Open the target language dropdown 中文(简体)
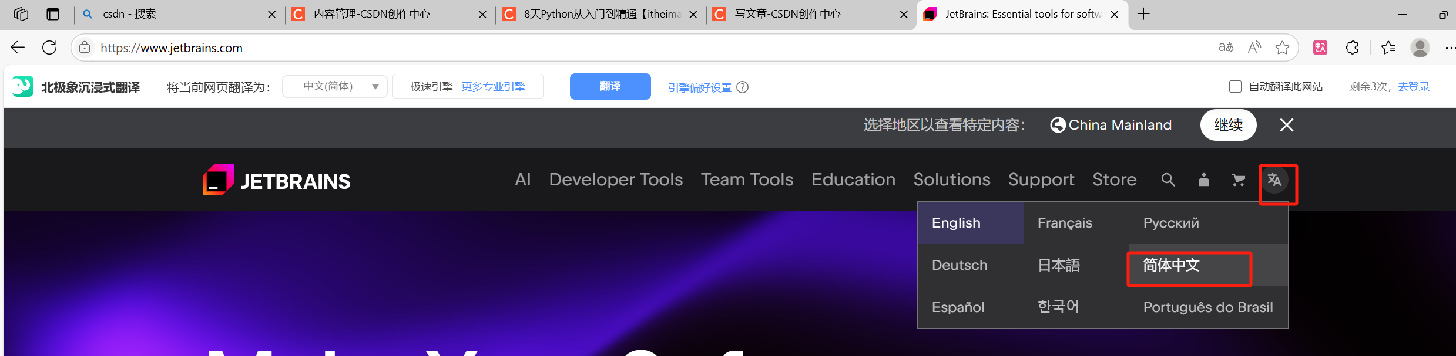Screen dimensions: 1456x356 [335, 87]
